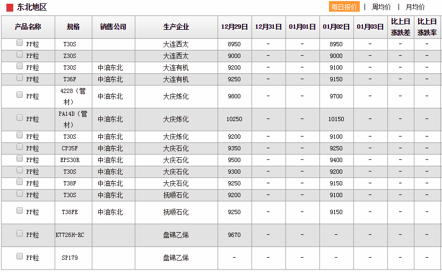Screen dimensions: 442x272
Task: Open the 周均价 tab
Action: pos(381,7)
